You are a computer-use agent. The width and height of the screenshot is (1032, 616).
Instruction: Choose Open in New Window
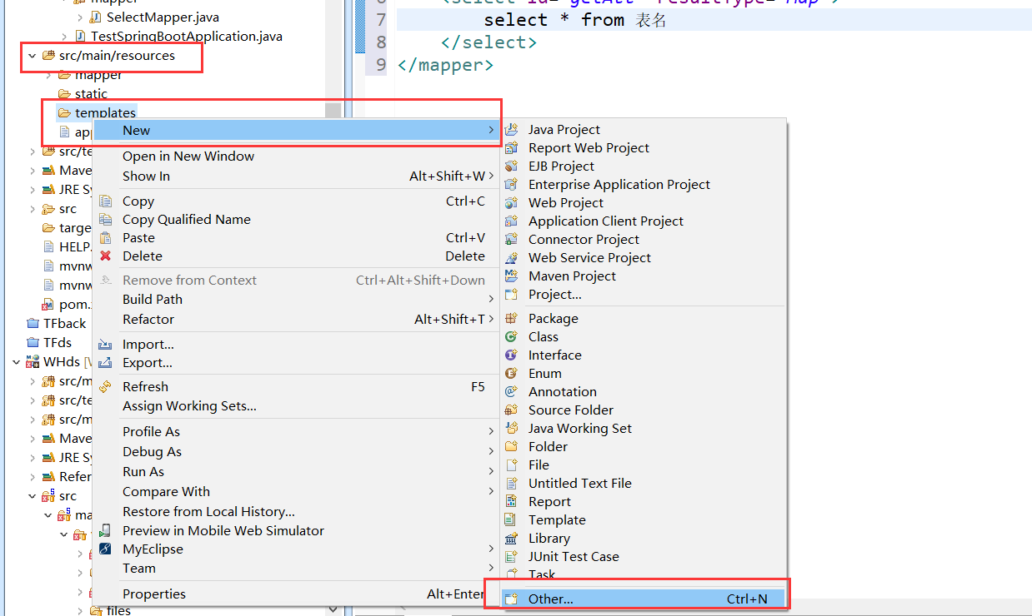188,156
